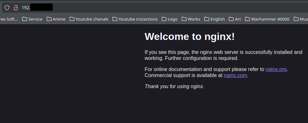
Task: Follow the nginx.org documentation link
Action: (276, 69)
